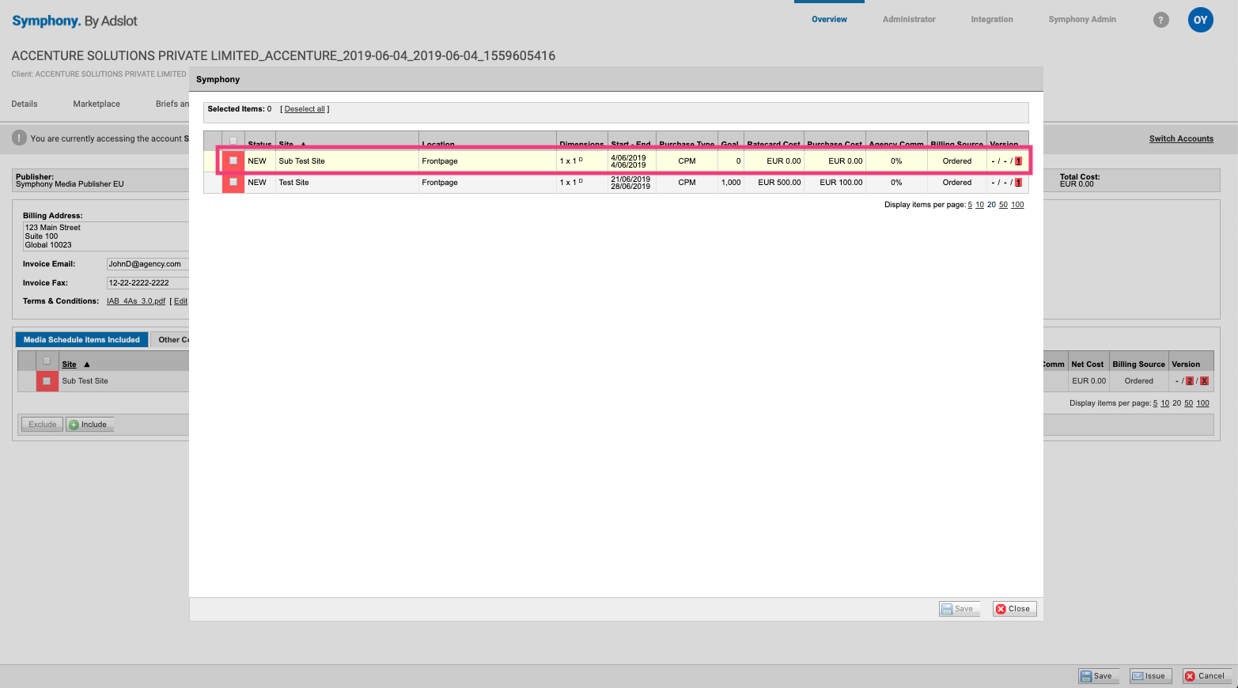Show 5 items per page in background table
The image size is (1238, 688).
[1155, 403]
